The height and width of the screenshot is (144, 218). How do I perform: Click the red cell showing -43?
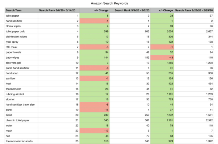(x=163, y=57)
